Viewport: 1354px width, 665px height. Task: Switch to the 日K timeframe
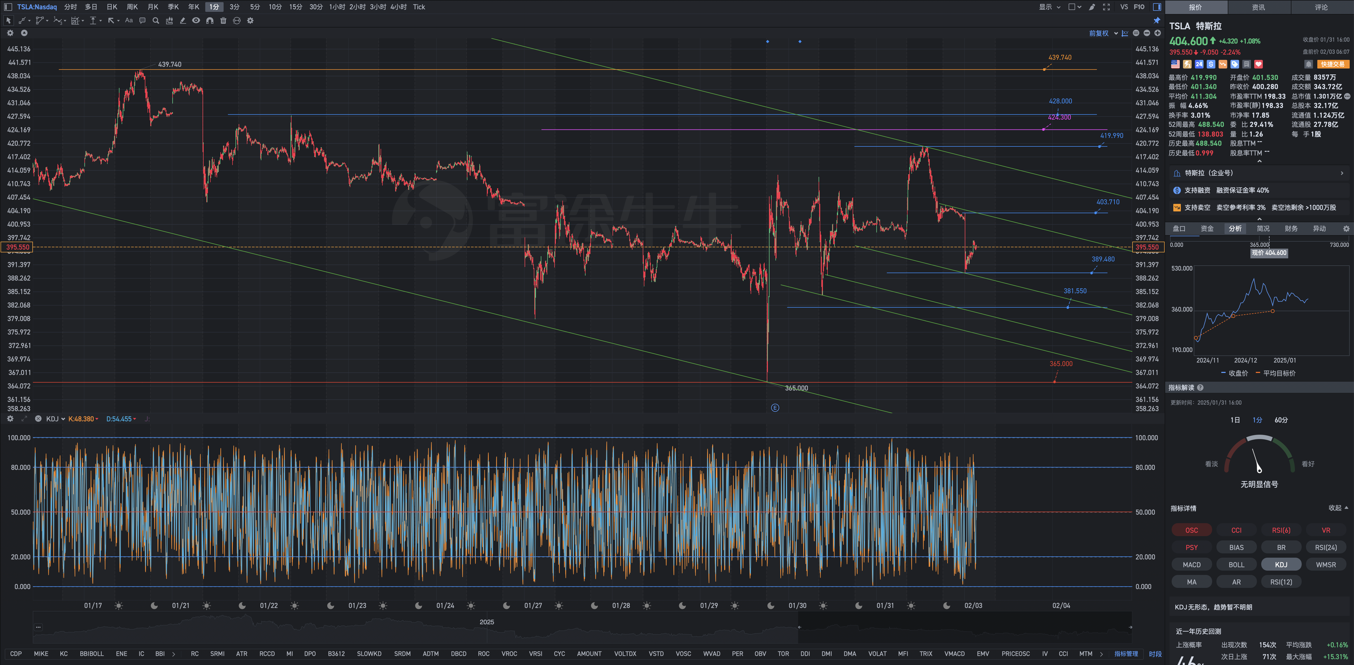[x=112, y=7]
